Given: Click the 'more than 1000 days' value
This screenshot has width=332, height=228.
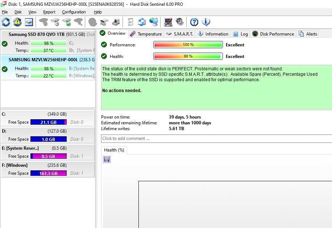Looking at the screenshot, I should click(190, 123).
